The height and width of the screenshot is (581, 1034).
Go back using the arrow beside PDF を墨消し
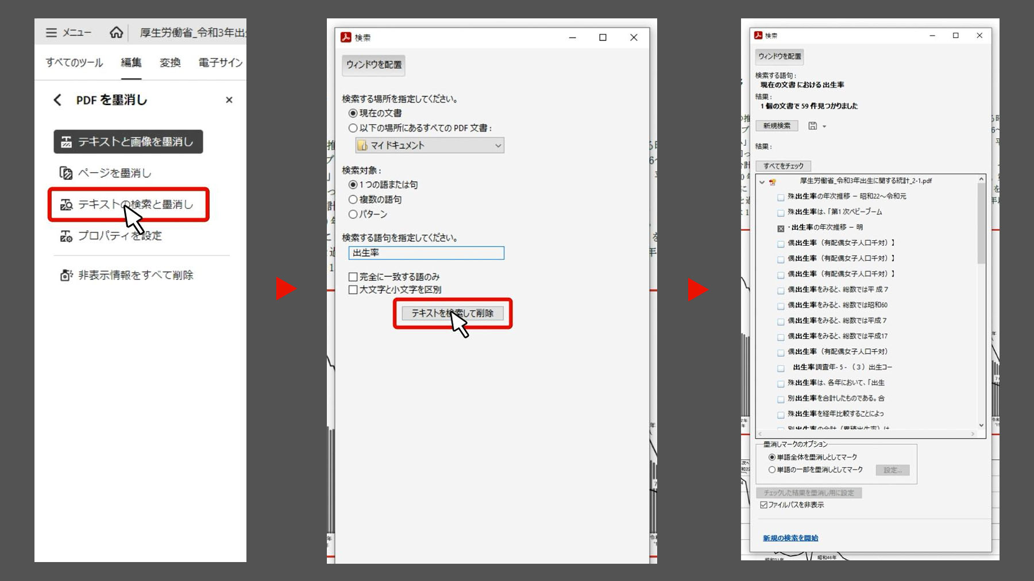click(x=57, y=100)
